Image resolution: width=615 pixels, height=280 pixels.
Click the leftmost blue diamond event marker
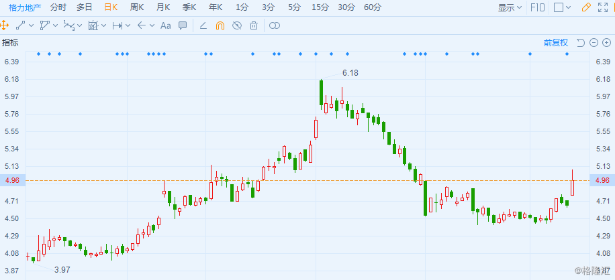[x=38, y=54]
